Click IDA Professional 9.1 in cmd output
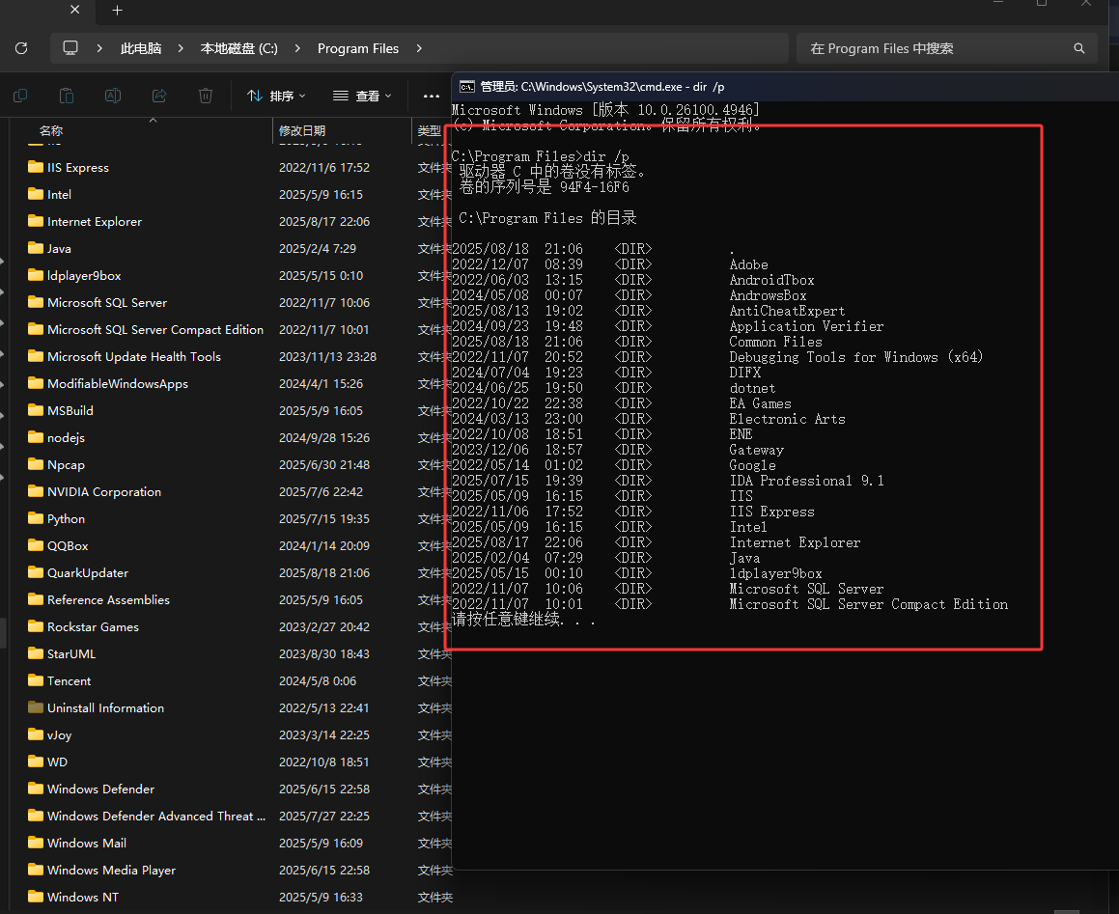Screen dimensions: 1119x914 pyautogui.click(x=806, y=481)
